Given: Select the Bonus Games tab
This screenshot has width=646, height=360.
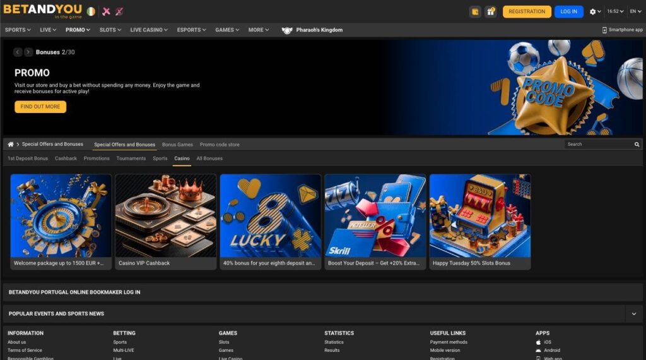Looking at the screenshot, I should pyautogui.click(x=177, y=145).
